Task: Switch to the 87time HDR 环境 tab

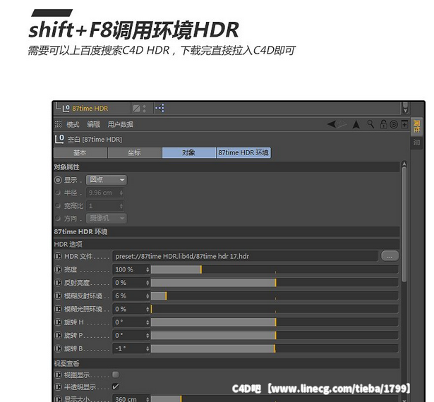Action: point(243,153)
